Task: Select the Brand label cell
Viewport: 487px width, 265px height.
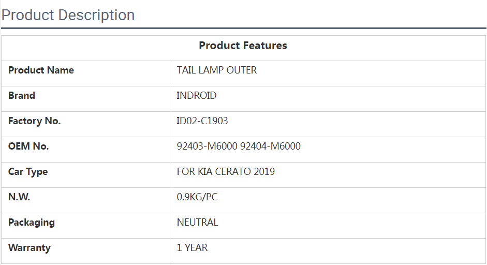Action: coord(22,96)
